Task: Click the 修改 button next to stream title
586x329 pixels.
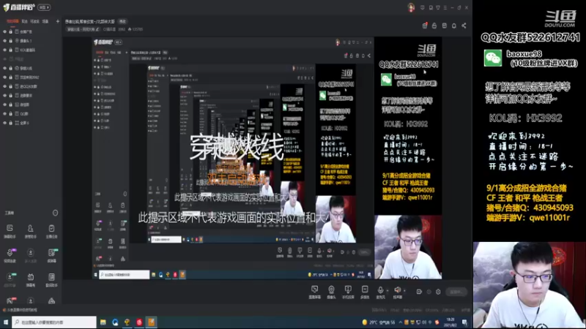Action: tap(122, 22)
